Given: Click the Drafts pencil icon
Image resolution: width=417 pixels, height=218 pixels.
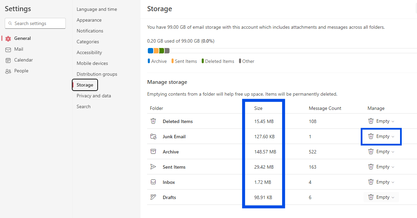Looking at the screenshot, I should coord(153,197).
